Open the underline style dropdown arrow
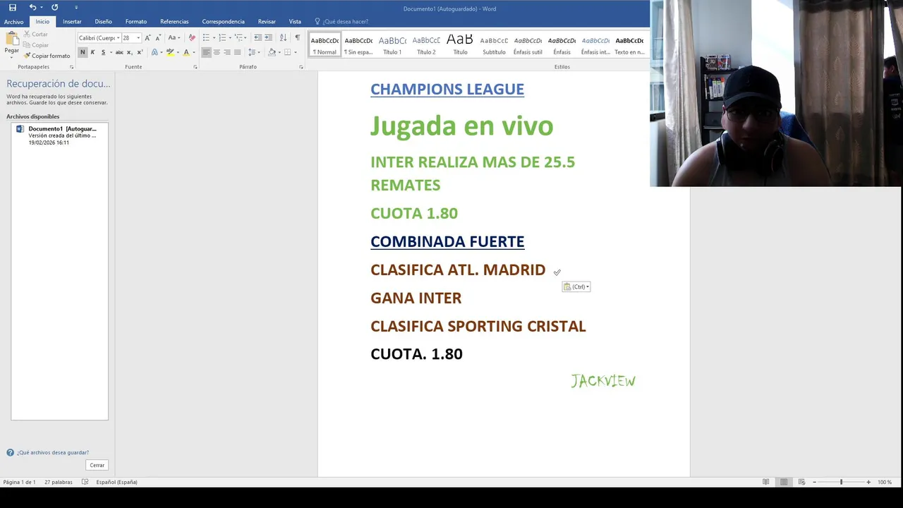 110,52
